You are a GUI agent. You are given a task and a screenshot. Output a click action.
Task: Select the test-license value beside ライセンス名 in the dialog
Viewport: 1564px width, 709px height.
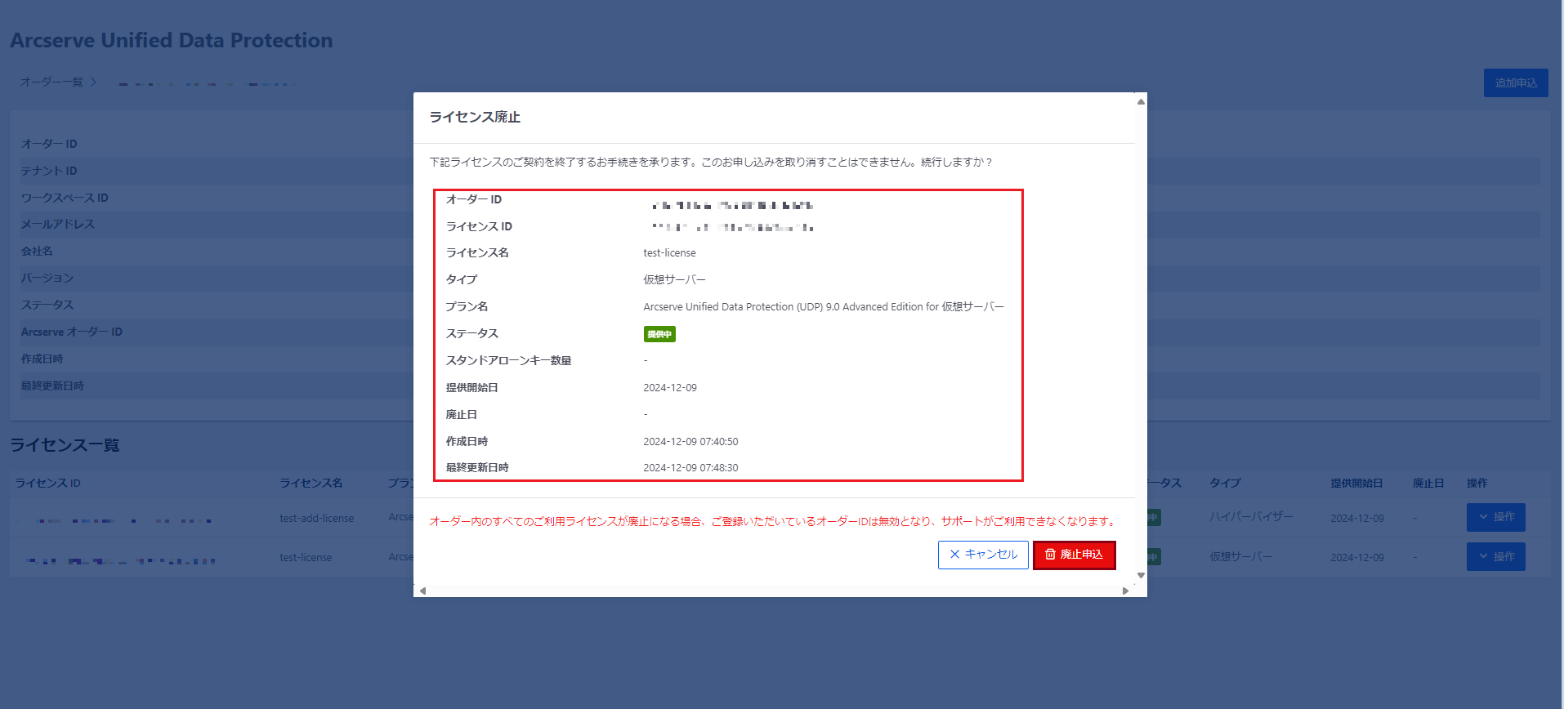click(669, 253)
